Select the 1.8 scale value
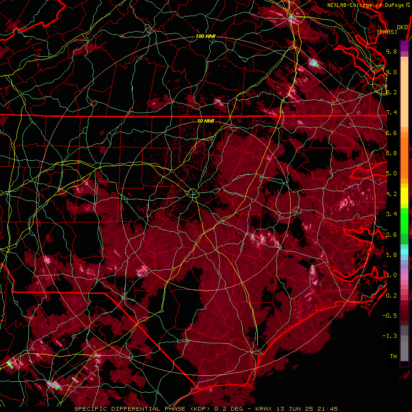 [x=391, y=255]
